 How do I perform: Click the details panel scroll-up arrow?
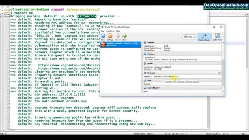[x=223, y=43]
